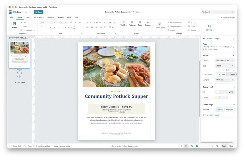Open the font Size dropdown
244x158 pixels.
[x=63, y=23]
